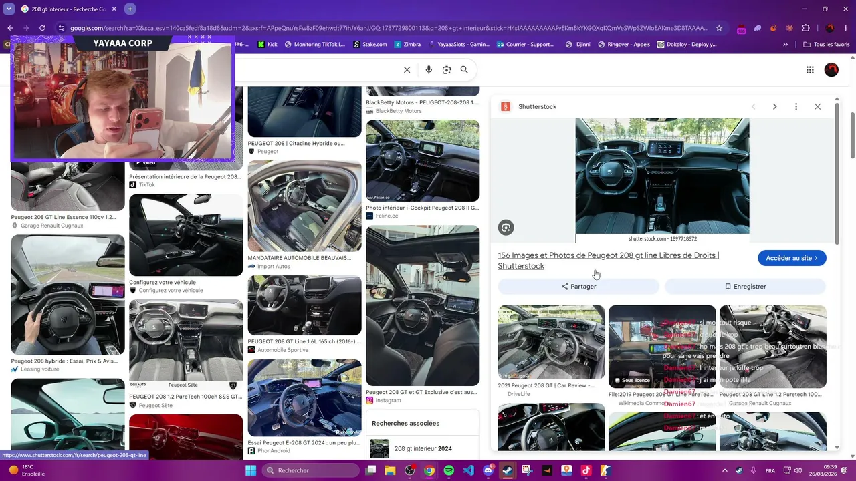Open the Djinni bookmark
This screenshot has height=481, width=856.
pos(578,45)
